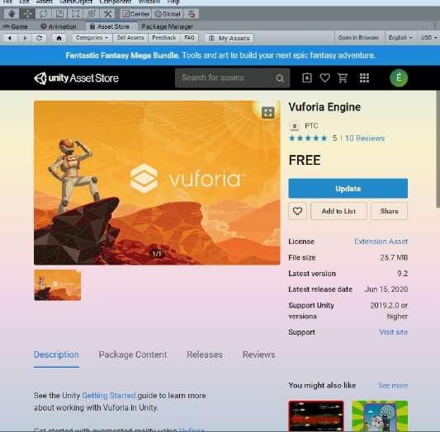
Task: Open the Window menu
Action: tap(149, 2)
